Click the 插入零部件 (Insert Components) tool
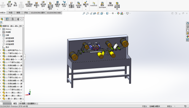Screen dimensions: 189x108 coord(9,4)
